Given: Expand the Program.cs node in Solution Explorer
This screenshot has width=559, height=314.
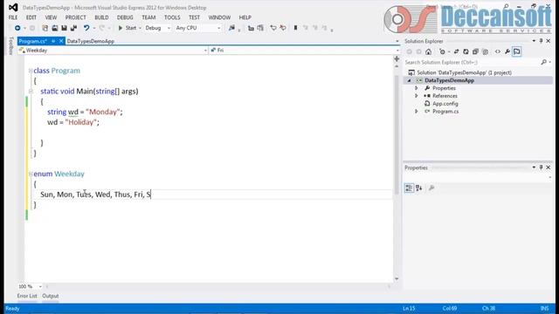Looking at the screenshot, I should click(x=416, y=112).
